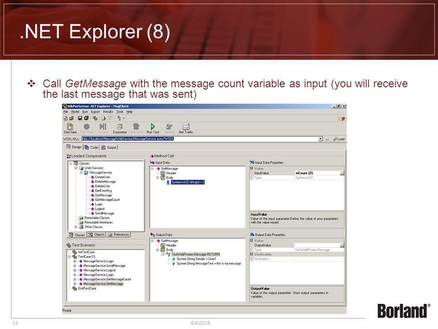
Task: Switch to the Code tab
Action: tap(91, 148)
